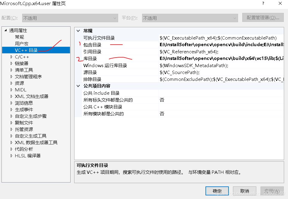Select the 代码分析 tree item
Image resolution: width=288 pixels, height=199 pixels.
pos(24,149)
